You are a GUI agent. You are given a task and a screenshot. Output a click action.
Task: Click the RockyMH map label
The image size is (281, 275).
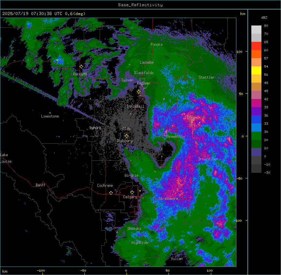(80, 74)
